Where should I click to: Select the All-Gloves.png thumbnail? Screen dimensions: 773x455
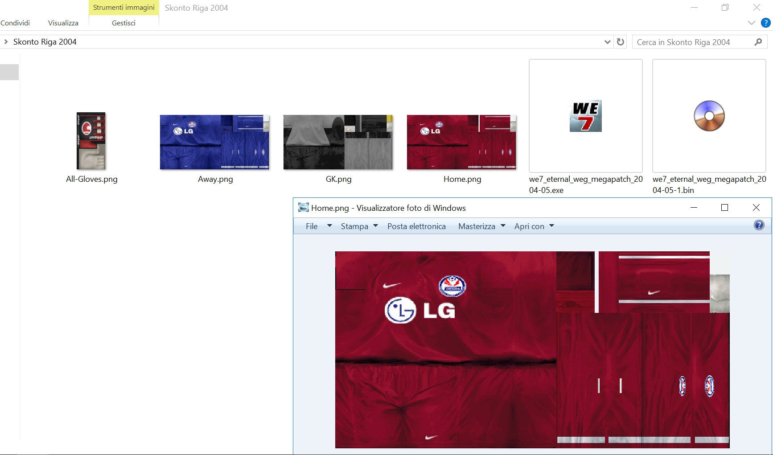tap(91, 141)
